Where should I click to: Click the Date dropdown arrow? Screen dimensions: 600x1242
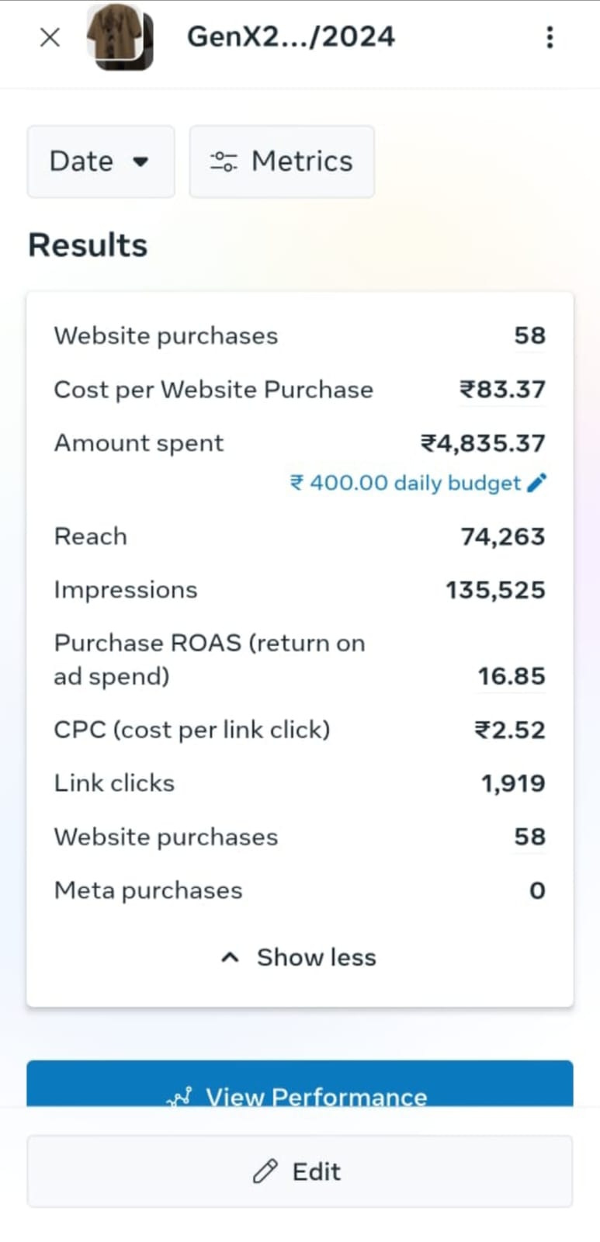pos(140,162)
